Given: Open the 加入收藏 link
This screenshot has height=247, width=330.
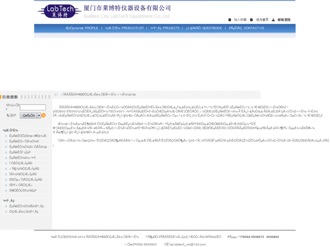Looking at the screenshot, I should [x=240, y=20].
